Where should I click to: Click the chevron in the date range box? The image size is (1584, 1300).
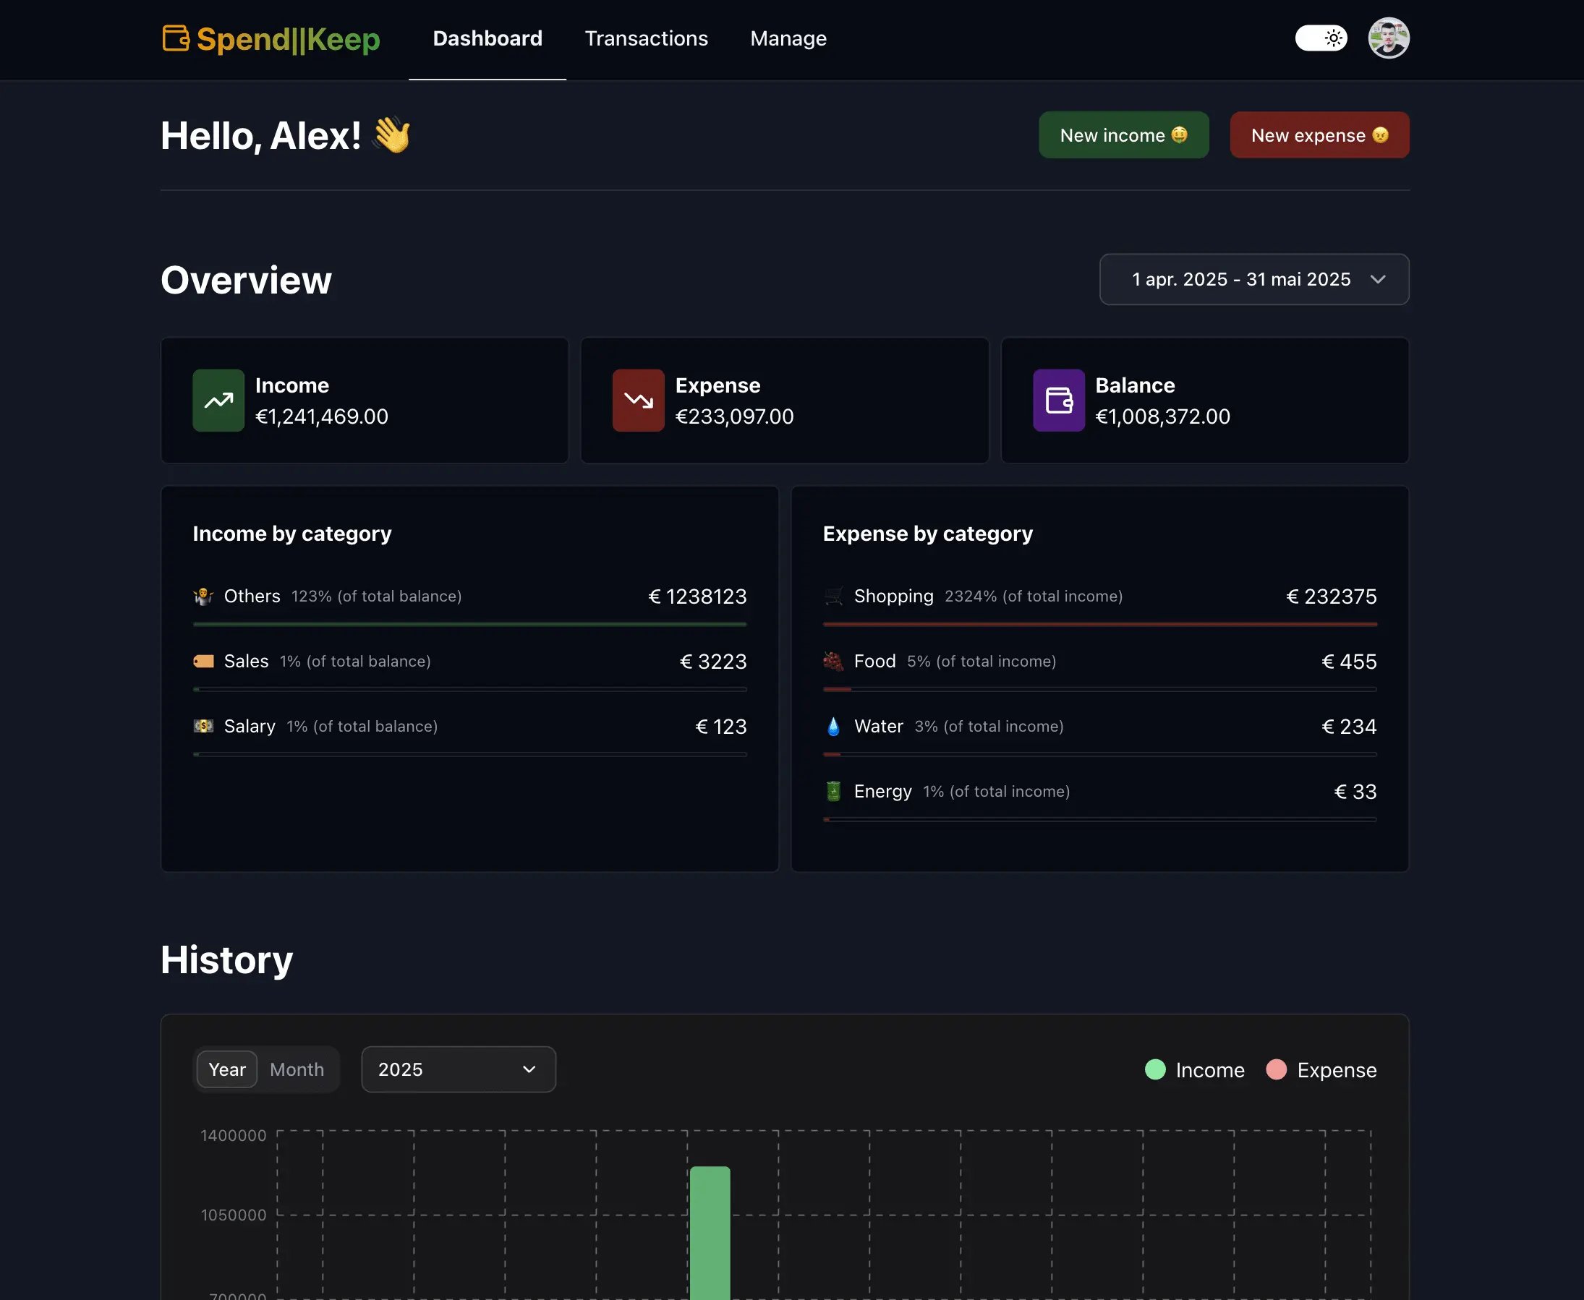coord(1377,279)
